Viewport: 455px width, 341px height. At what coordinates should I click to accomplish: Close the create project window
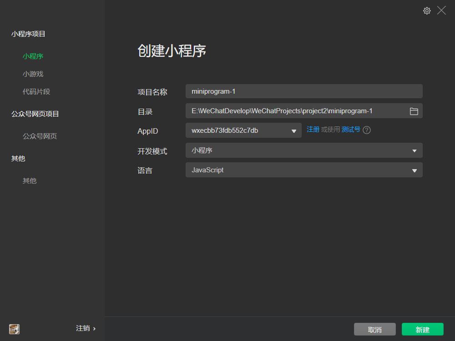[441, 10]
